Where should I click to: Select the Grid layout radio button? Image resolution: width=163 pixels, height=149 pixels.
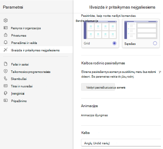click(x=114, y=43)
